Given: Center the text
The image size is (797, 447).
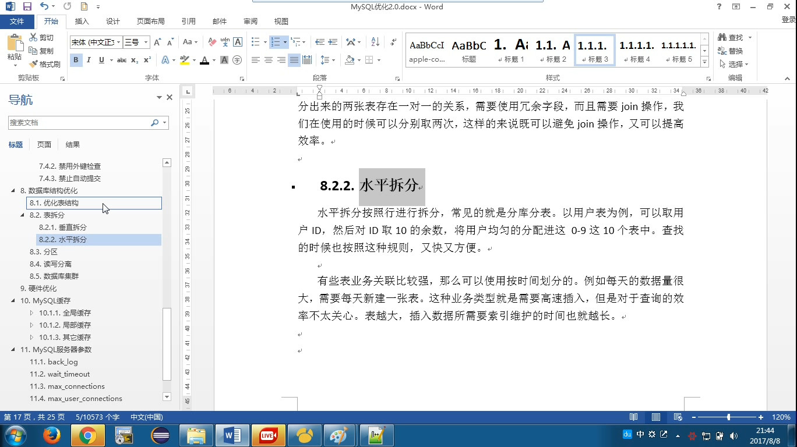Looking at the screenshot, I should point(268,60).
